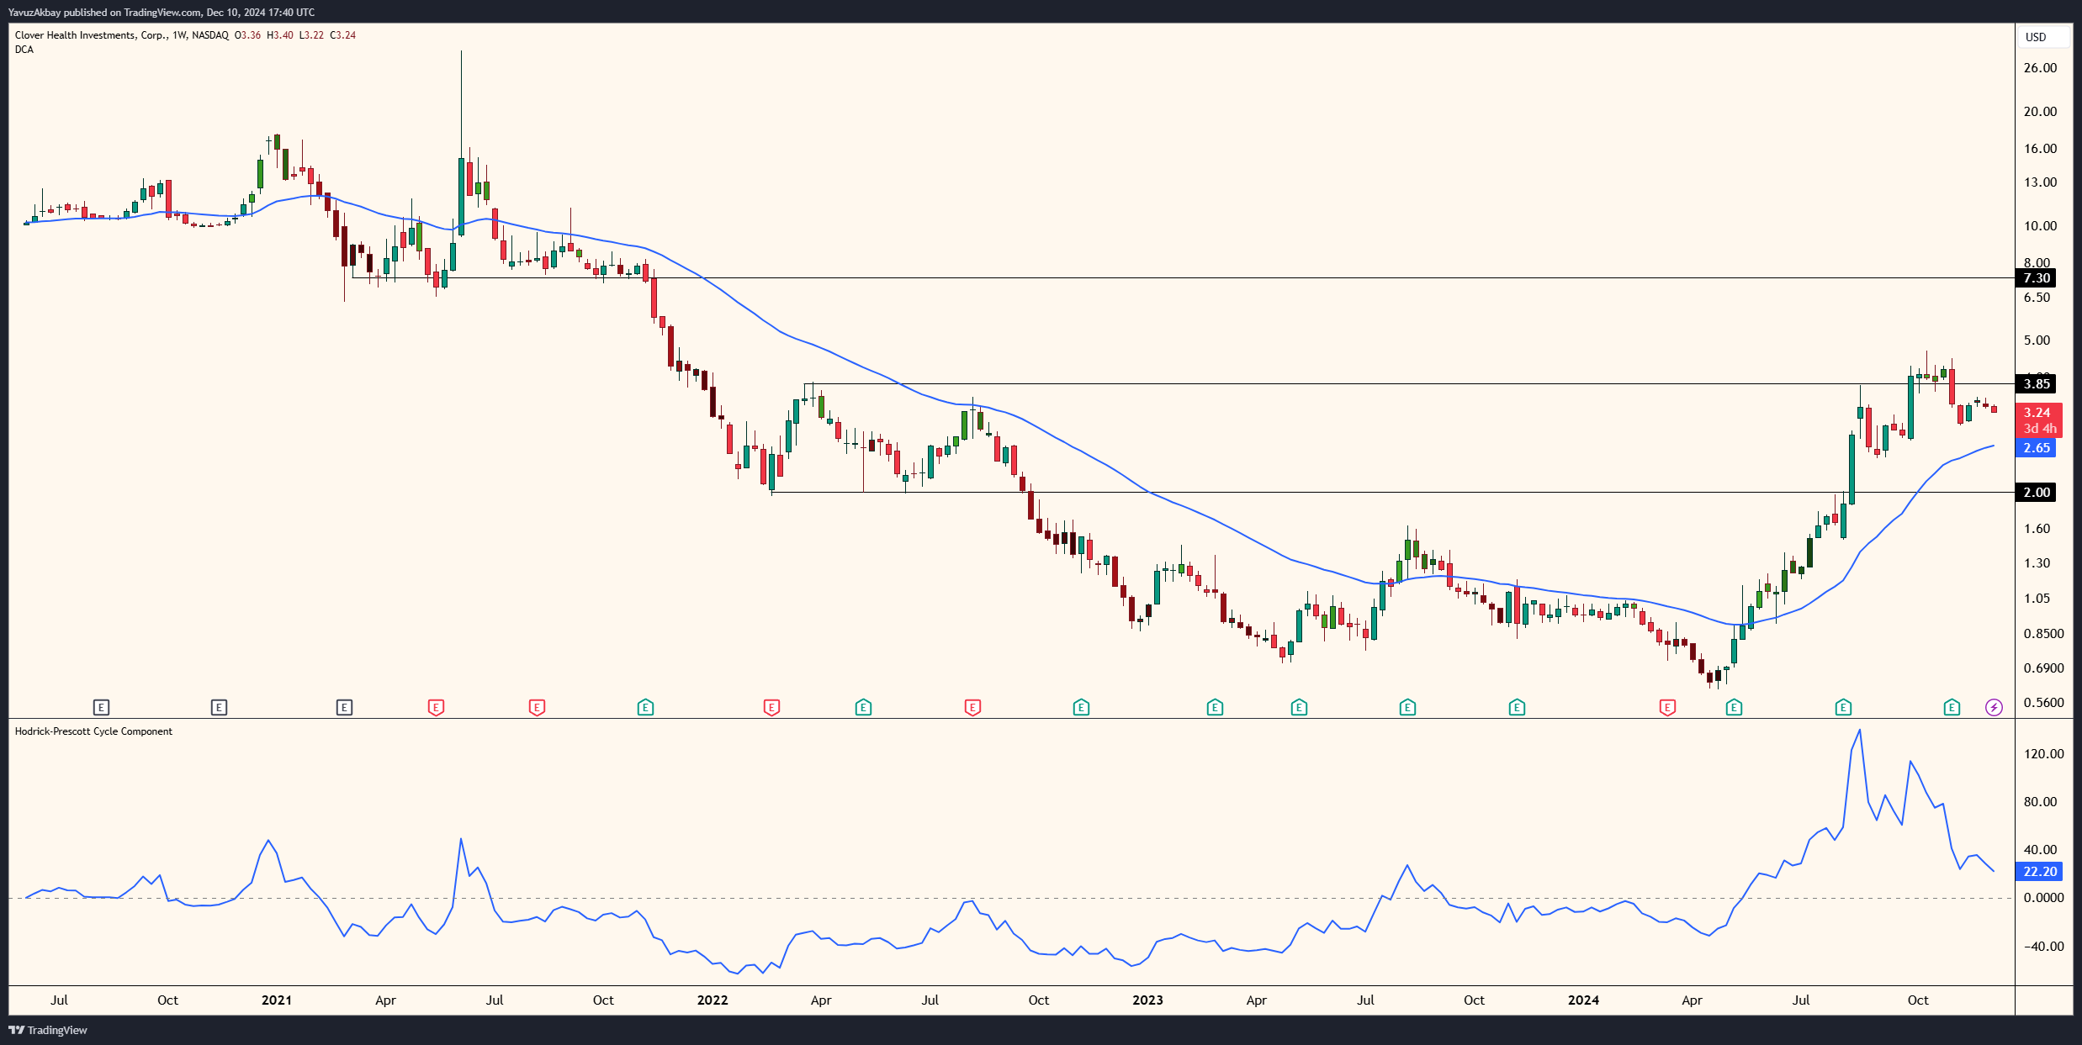This screenshot has height=1045, width=2082.
Task: Open the USD currency selector
Action: click(2042, 37)
